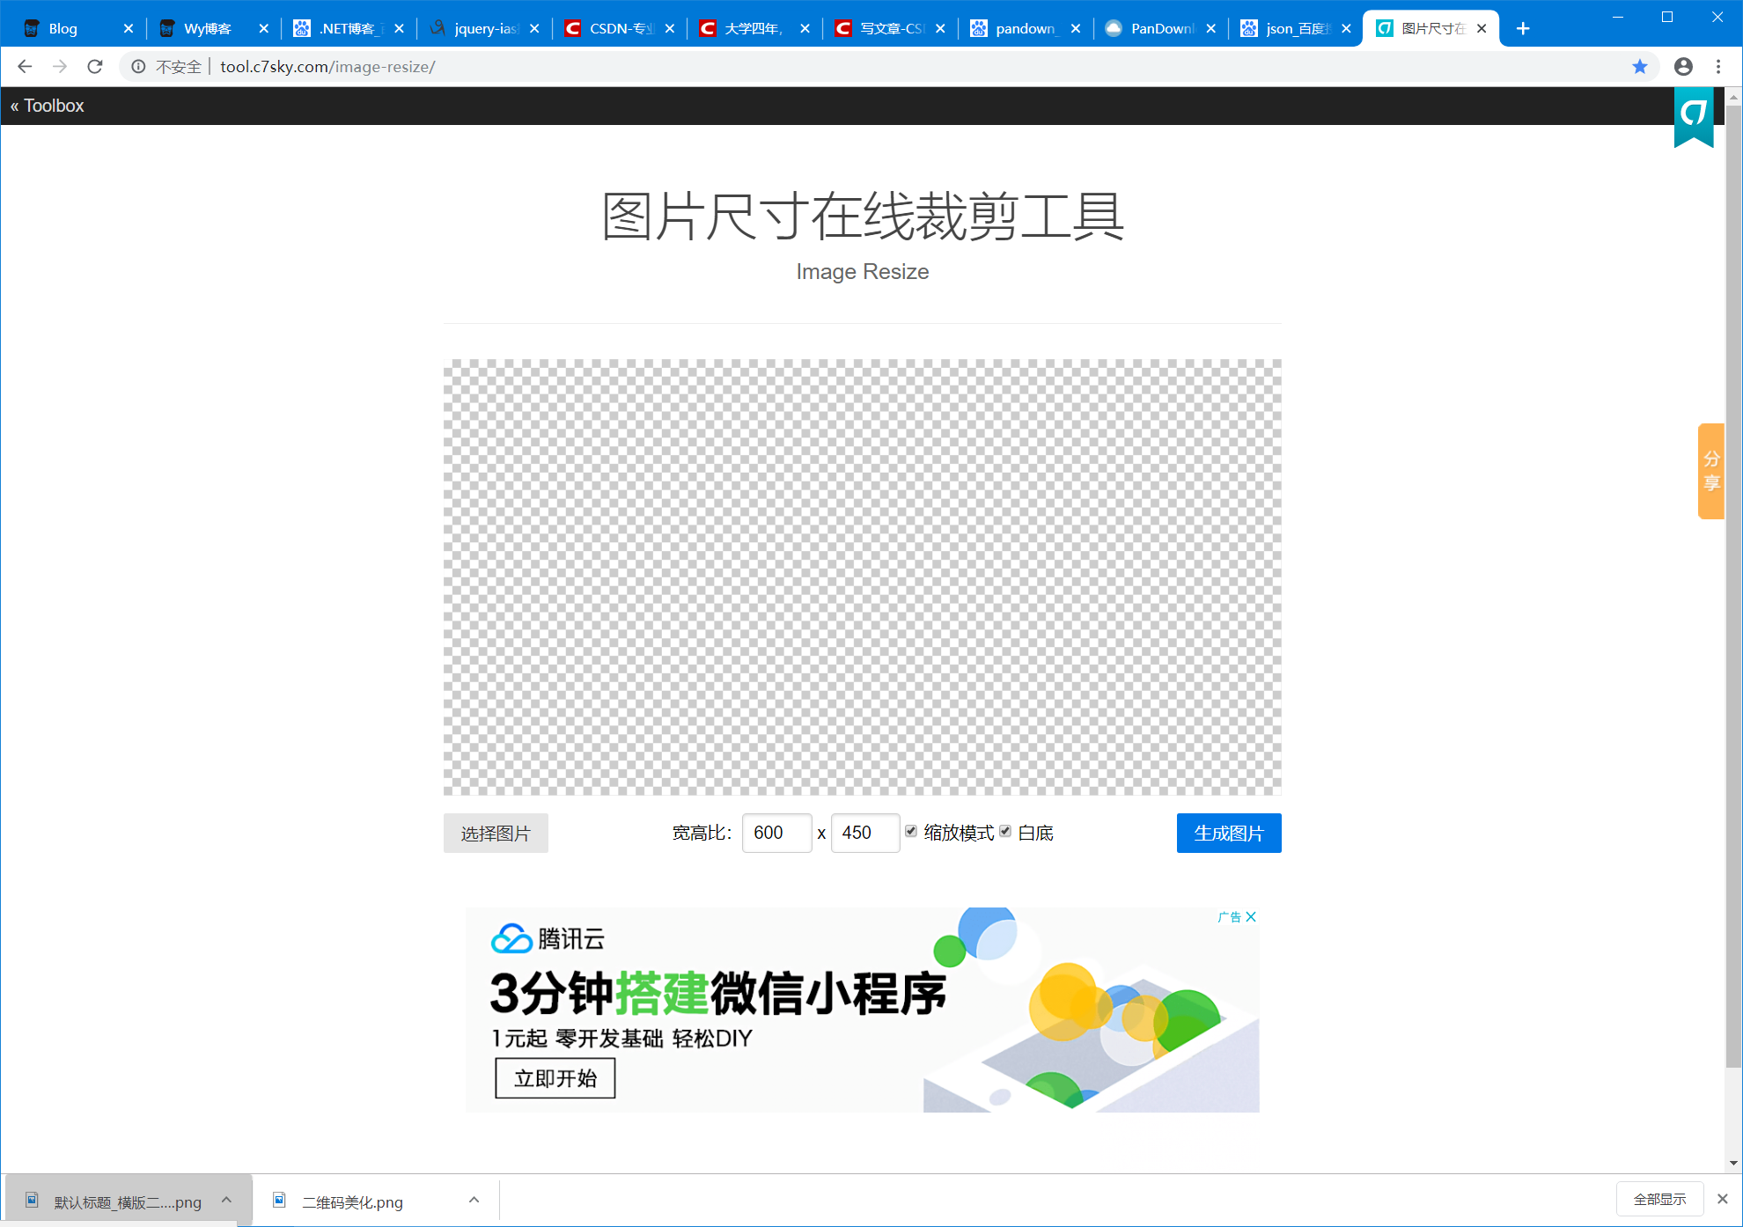Open the orange 分享 share side tab
Image resolution: width=1743 pixels, height=1227 pixels.
pyautogui.click(x=1711, y=471)
